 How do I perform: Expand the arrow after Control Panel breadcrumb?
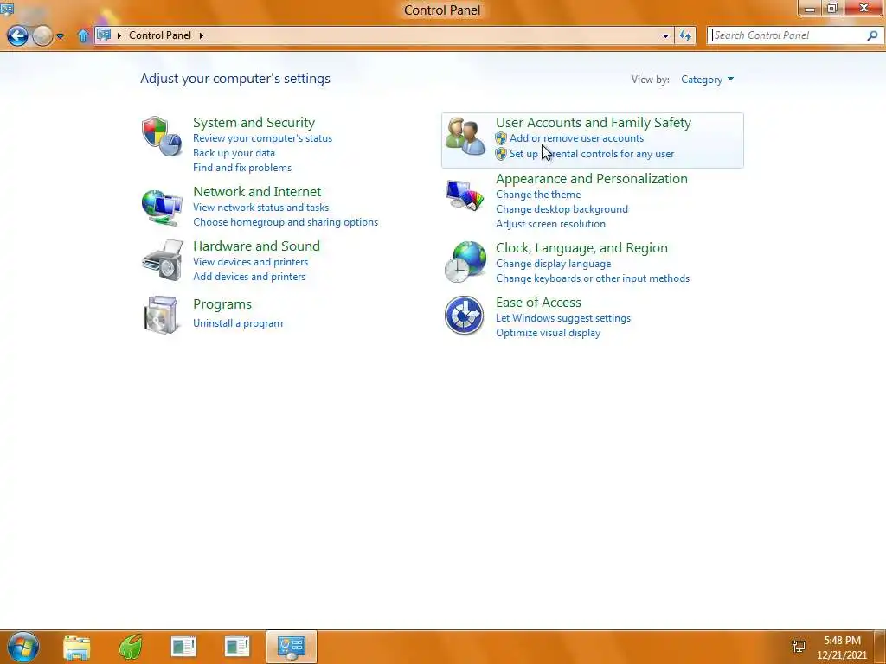click(201, 35)
